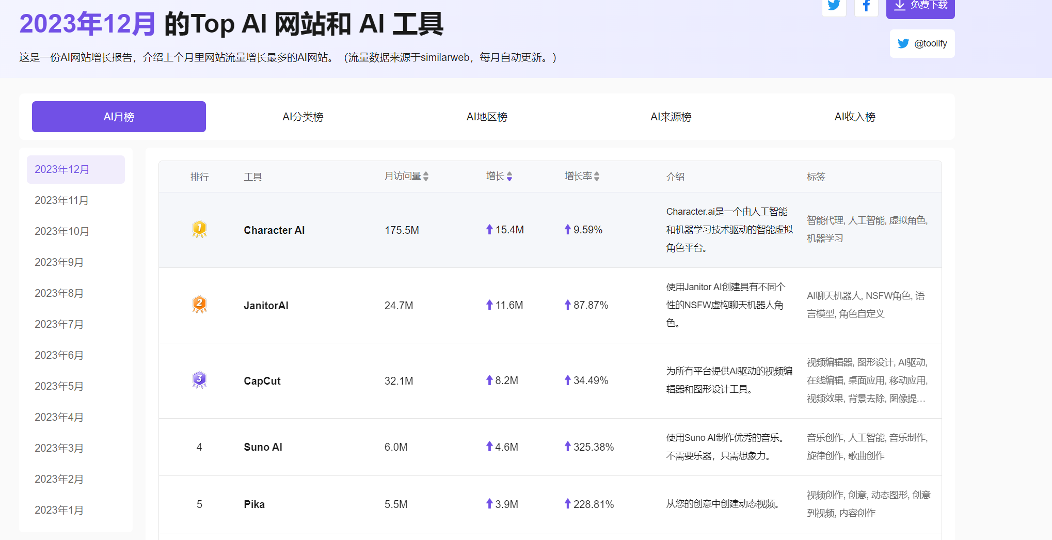This screenshot has width=1052, height=540.
Task: Click the Twitter share icon
Action: coord(834,6)
